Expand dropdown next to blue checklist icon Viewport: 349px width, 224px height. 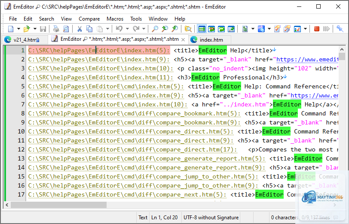tap(305, 29)
